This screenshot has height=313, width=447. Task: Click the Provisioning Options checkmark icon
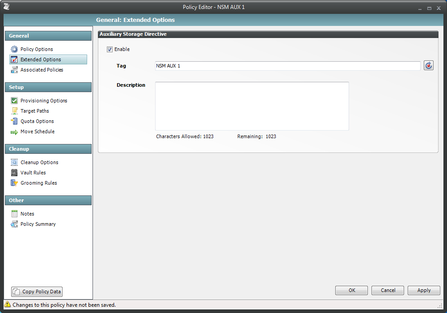click(x=14, y=101)
